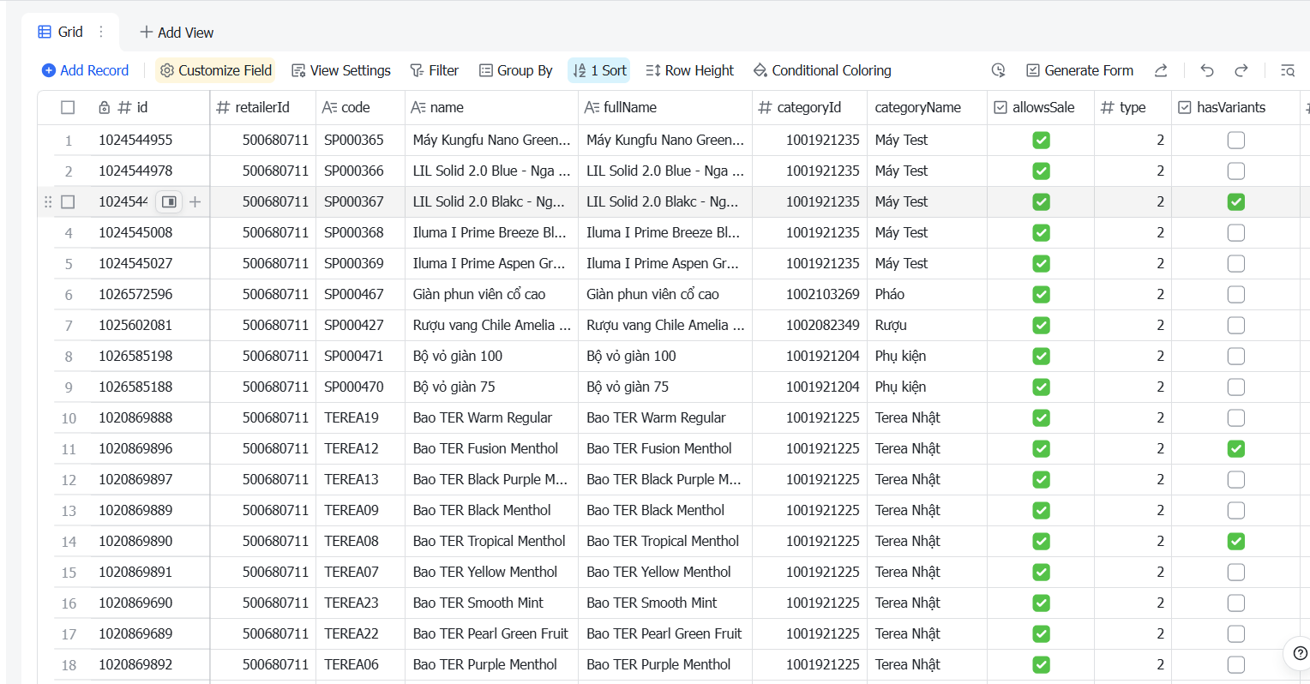Select fullName cell Bao TER Yellow Menthol
This screenshot has width=1310, height=684.
pyautogui.click(x=665, y=572)
